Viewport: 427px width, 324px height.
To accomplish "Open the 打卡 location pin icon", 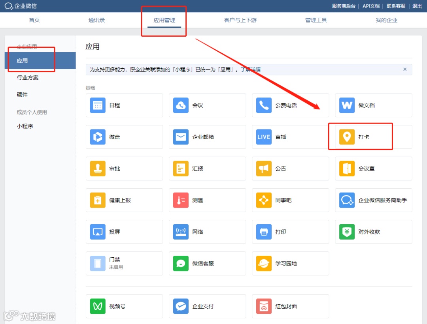I will click(x=347, y=137).
